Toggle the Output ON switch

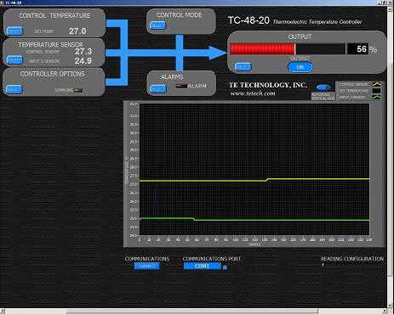(300, 67)
